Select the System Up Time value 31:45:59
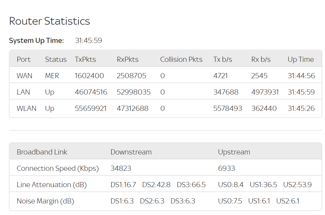Image resolution: width=325 pixels, height=215 pixels. pos(88,41)
